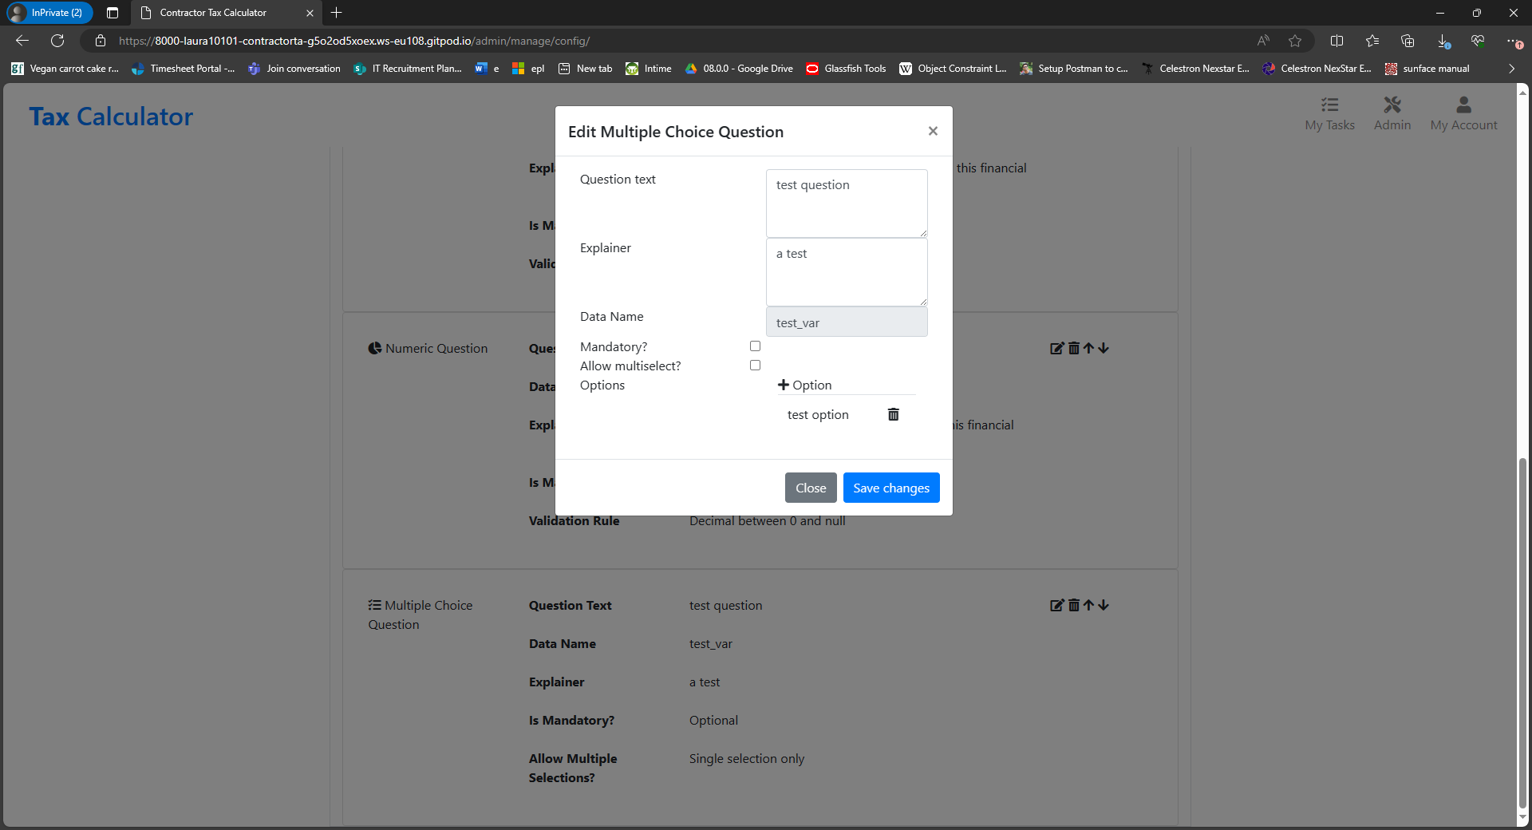The width and height of the screenshot is (1532, 830).
Task: Move the Numeric Question down
Action: click(1104, 348)
